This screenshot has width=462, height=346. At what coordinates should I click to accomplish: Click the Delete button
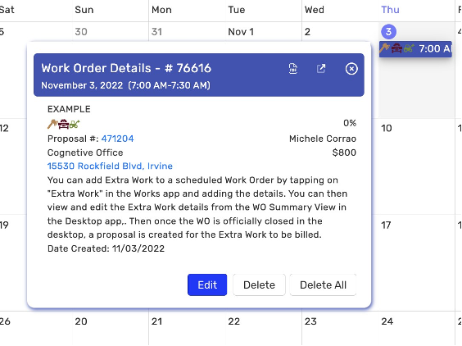tap(259, 285)
